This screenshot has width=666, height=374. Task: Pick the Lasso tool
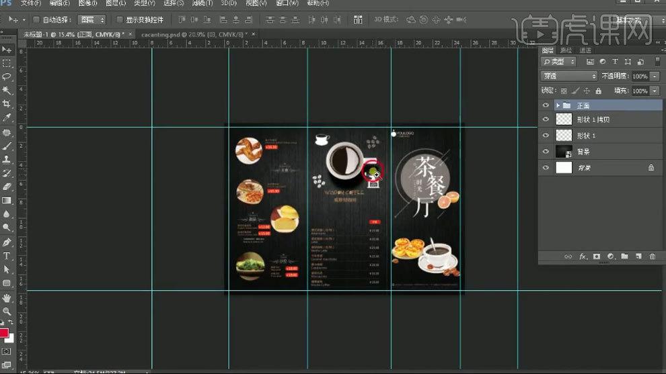(x=7, y=77)
